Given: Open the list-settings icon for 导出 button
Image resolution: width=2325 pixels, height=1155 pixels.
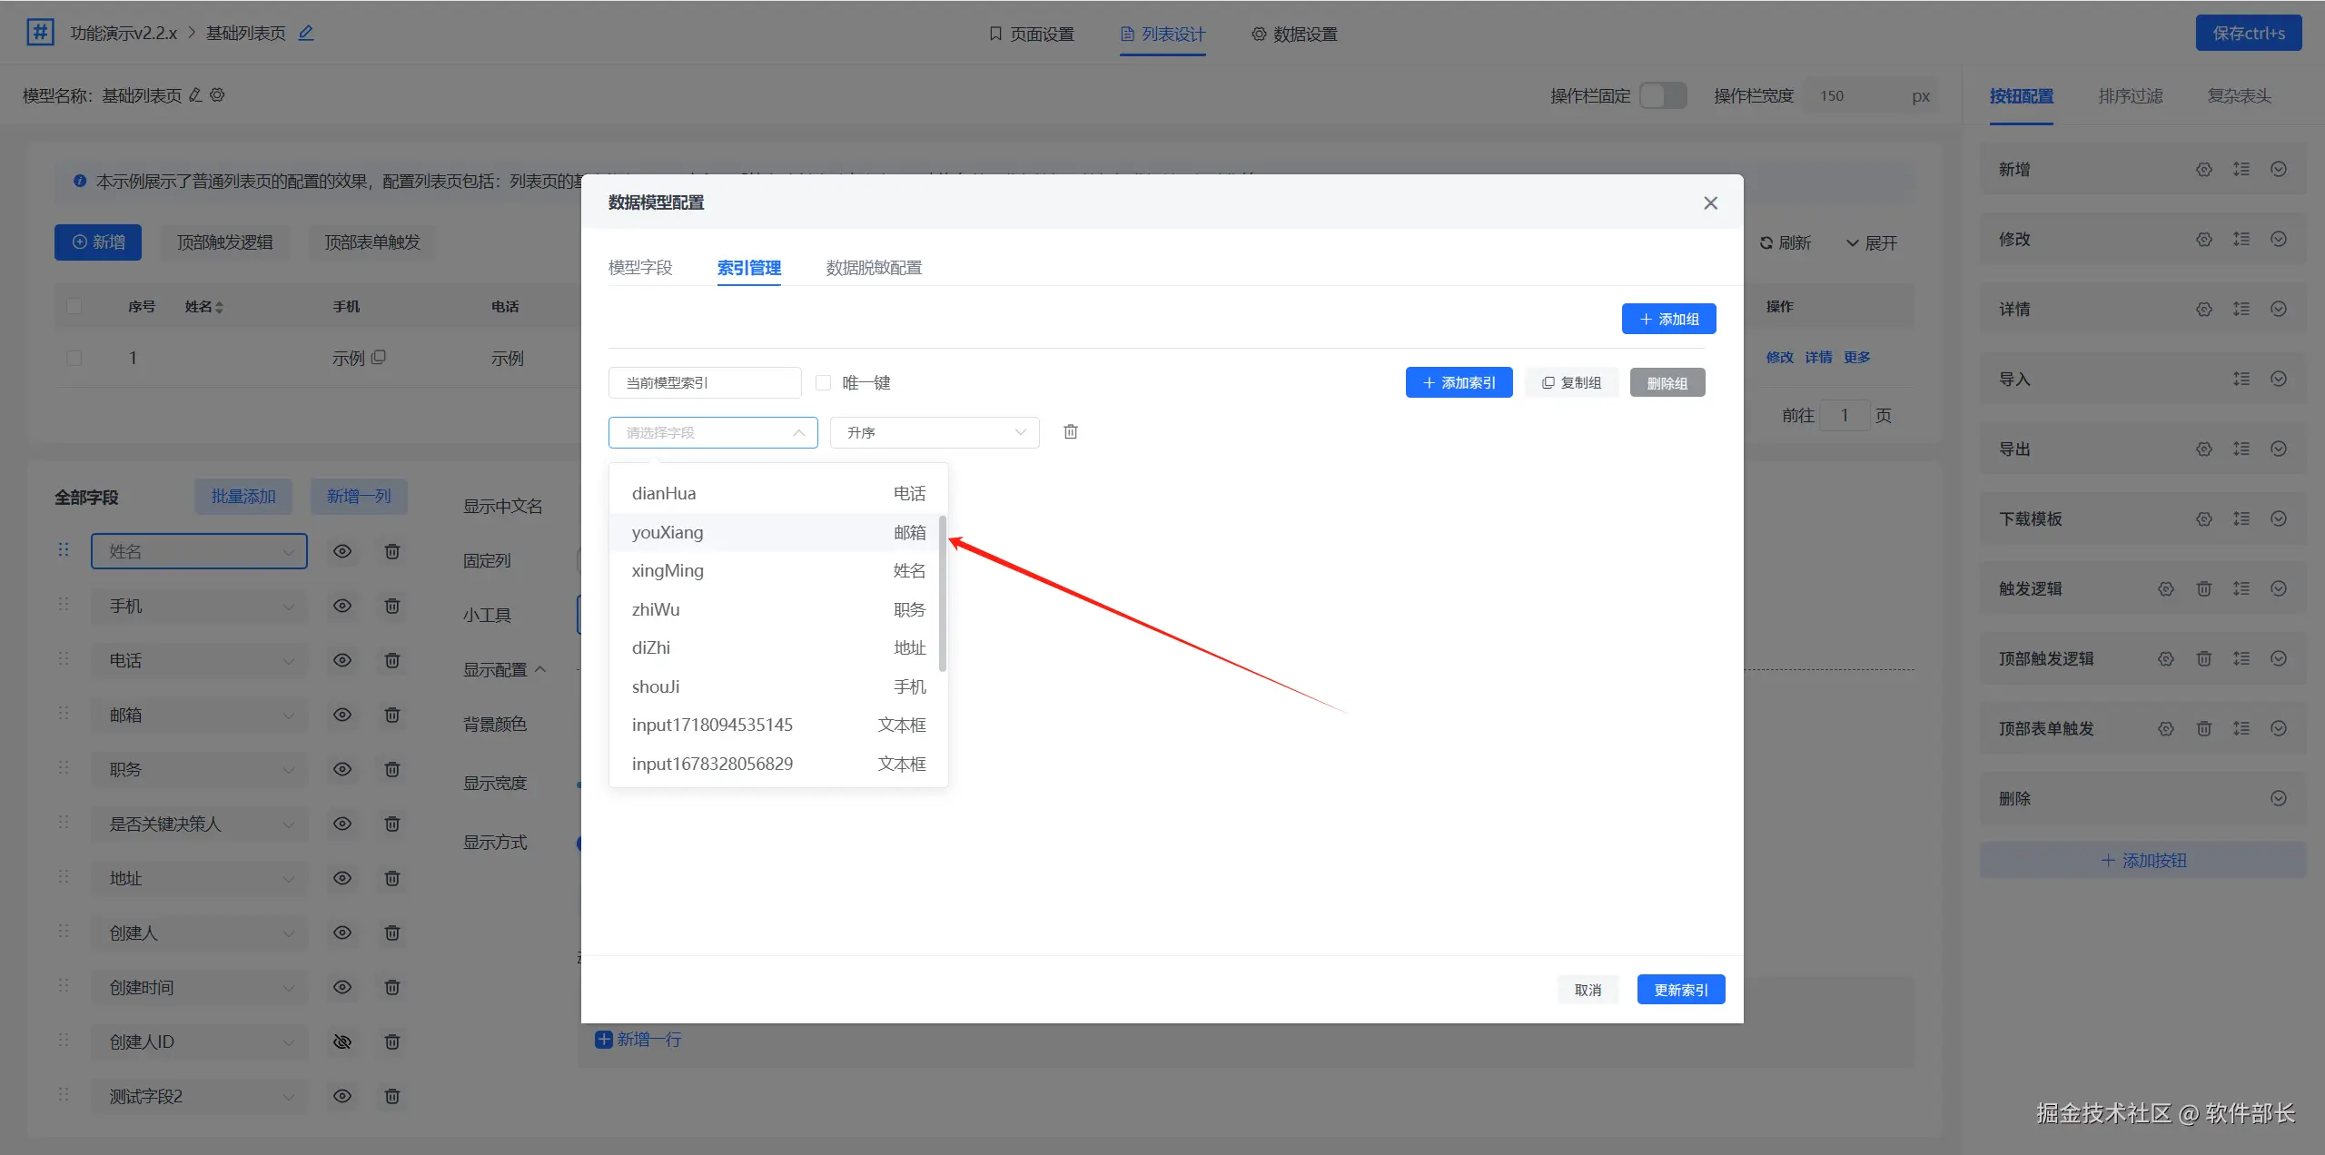Looking at the screenshot, I should (2241, 449).
